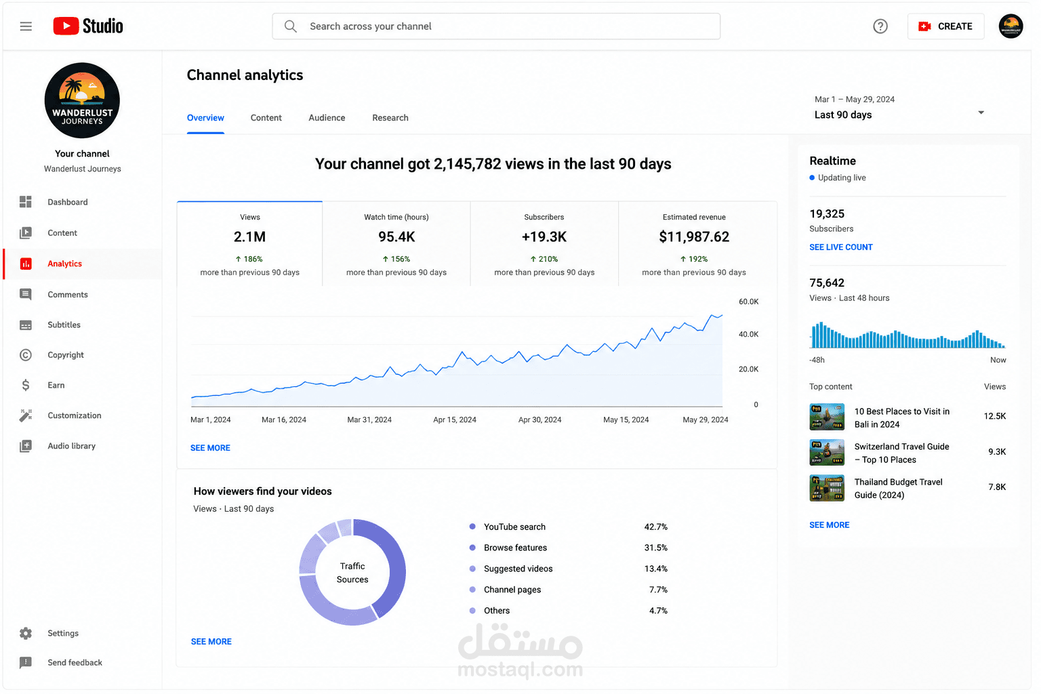This screenshot has width=1041, height=694.
Task: Click SEE MORE under Traffic Sources
Action: (x=211, y=642)
